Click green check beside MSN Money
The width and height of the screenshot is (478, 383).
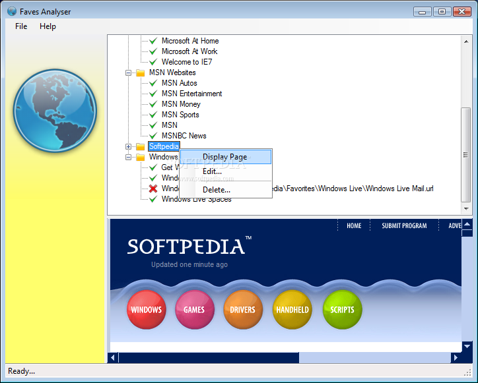[x=153, y=104]
